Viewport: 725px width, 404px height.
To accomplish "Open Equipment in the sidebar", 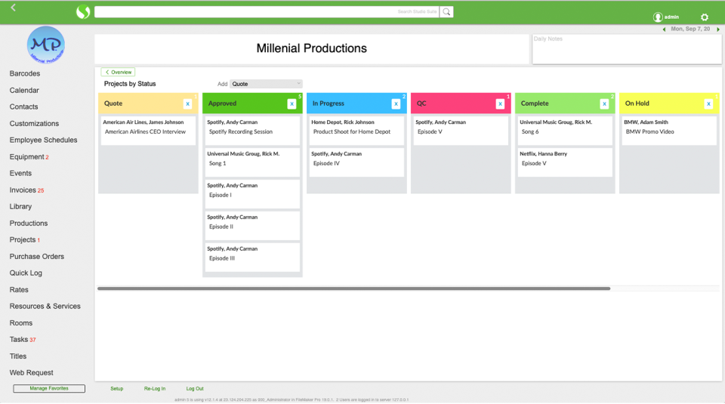I will tap(27, 157).
